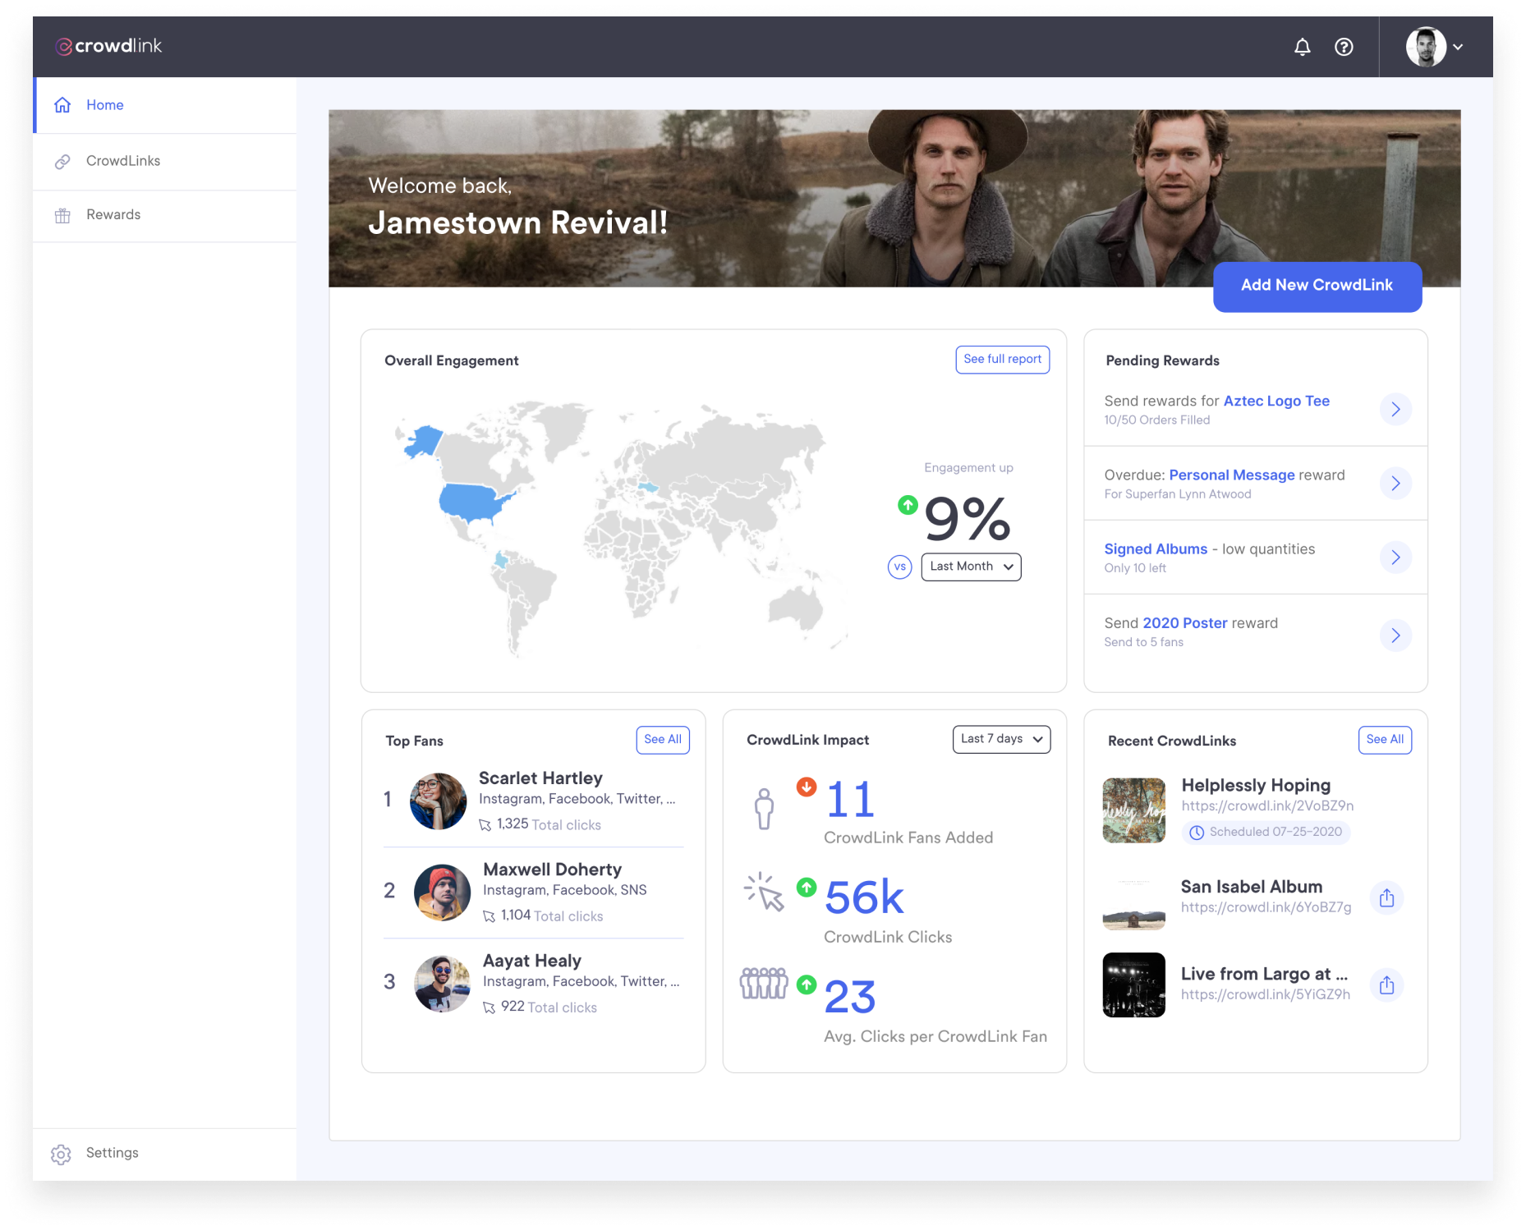Viewport: 1526px width, 1230px height.
Task: Click See full report button
Action: [1002, 360]
